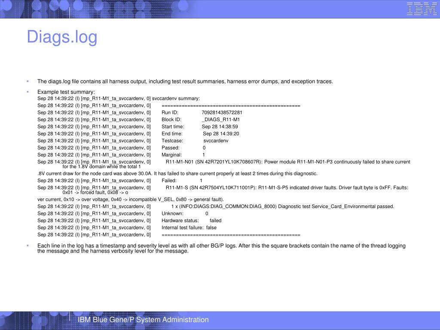Click the hardware status value 'failed'

tap(216, 220)
